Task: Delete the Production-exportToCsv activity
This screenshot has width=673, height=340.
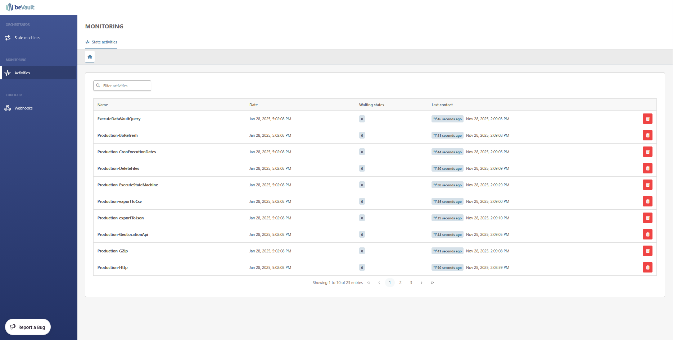Action: point(647,201)
